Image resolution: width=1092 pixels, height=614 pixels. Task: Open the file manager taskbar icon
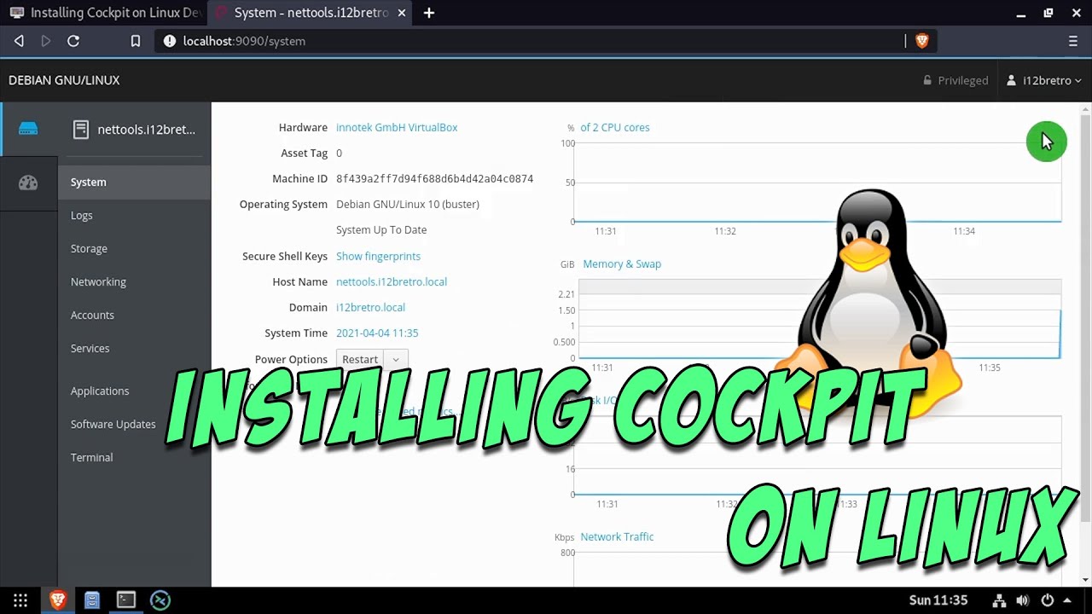(x=92, y=600)
